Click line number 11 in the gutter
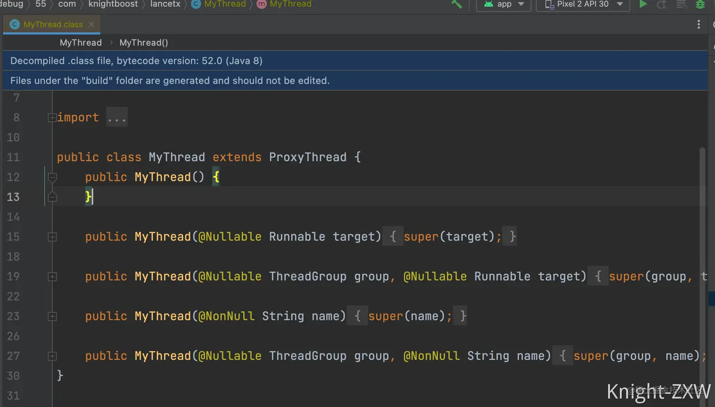715x407 pixels. 13,157
